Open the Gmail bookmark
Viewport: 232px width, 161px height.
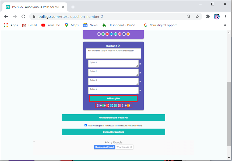point(29,25)
